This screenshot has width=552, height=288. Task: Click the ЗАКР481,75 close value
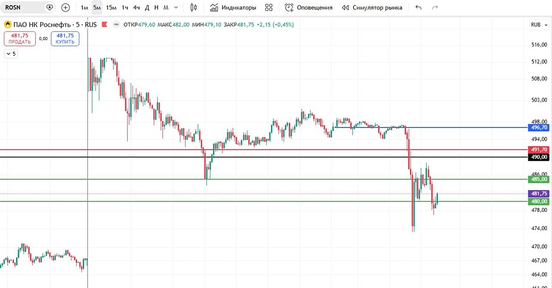coord(238,25)
